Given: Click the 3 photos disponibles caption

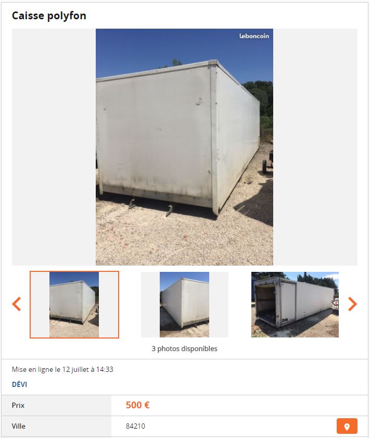Looking at the screenshot, I should pyautogui.click(x=184, y=348).
